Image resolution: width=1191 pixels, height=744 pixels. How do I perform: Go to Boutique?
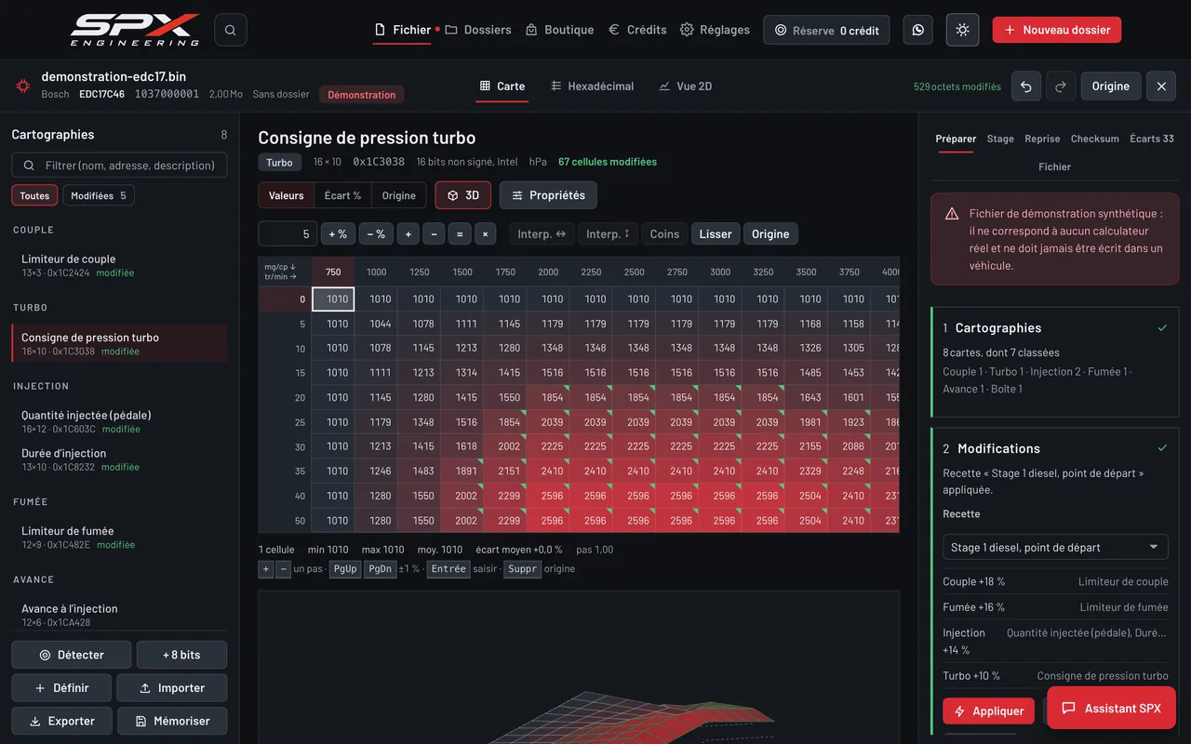559,30
